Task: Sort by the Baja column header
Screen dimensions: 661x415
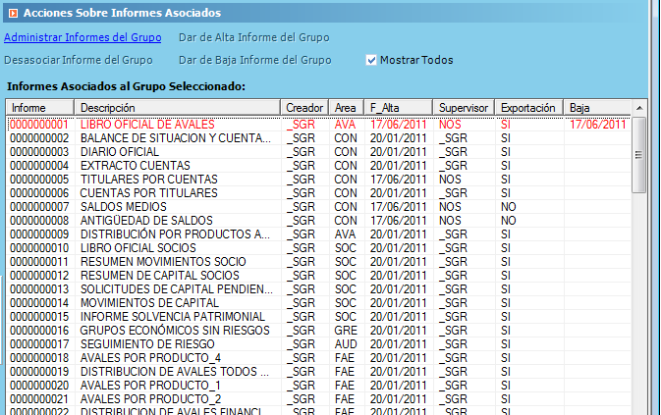Action: (597, 108)
